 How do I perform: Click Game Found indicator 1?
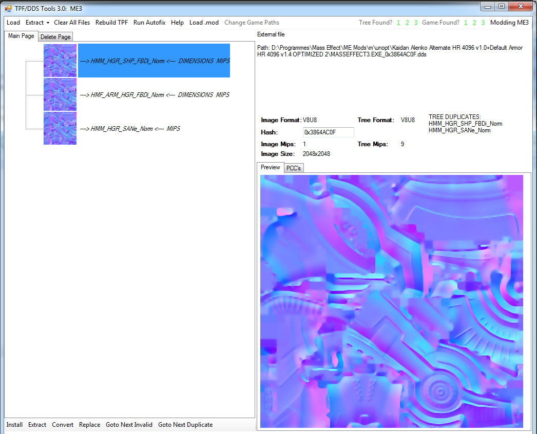466,23
